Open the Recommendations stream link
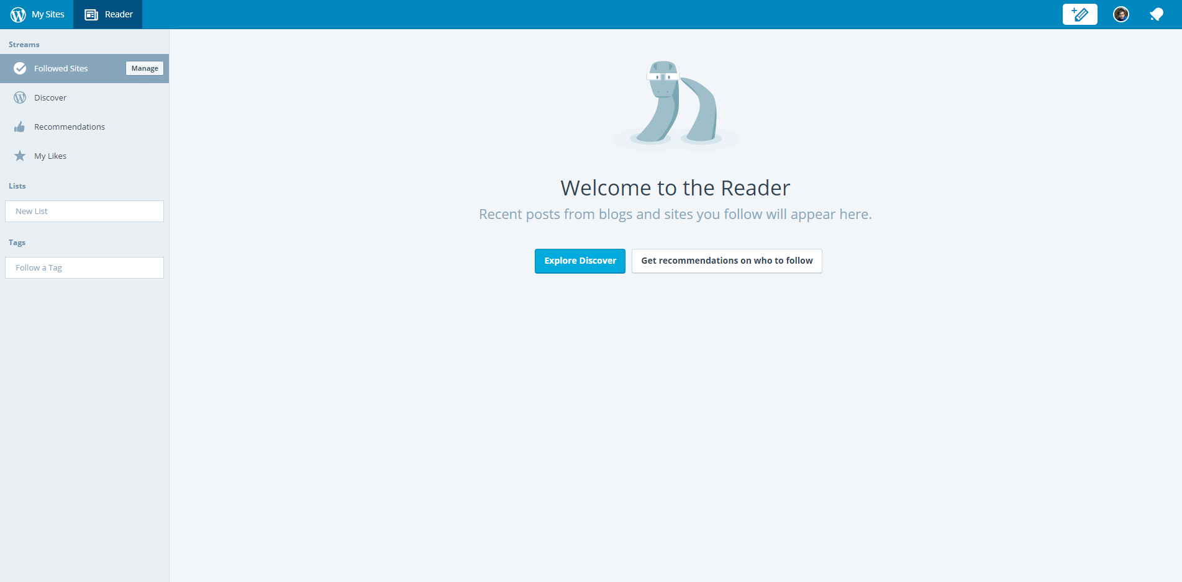The image size is (1182, 582). coord(70,127)
